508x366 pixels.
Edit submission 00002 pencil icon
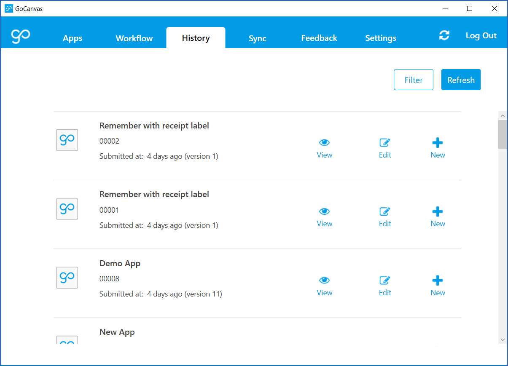[x=385, y=143]
